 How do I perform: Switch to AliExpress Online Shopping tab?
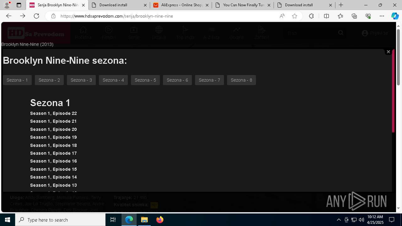(x=181, y=5)
